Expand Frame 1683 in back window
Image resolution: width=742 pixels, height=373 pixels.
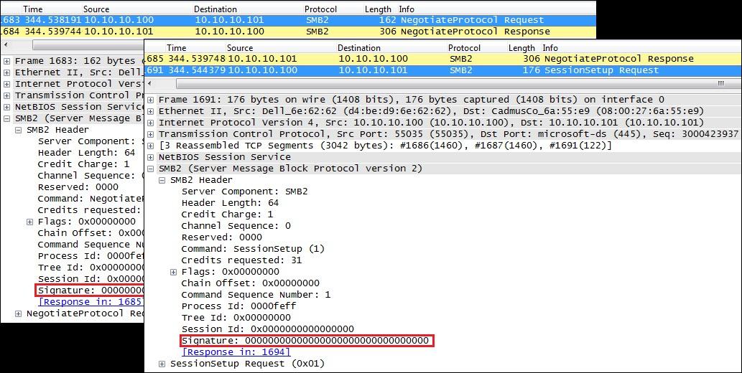point(6,61)
